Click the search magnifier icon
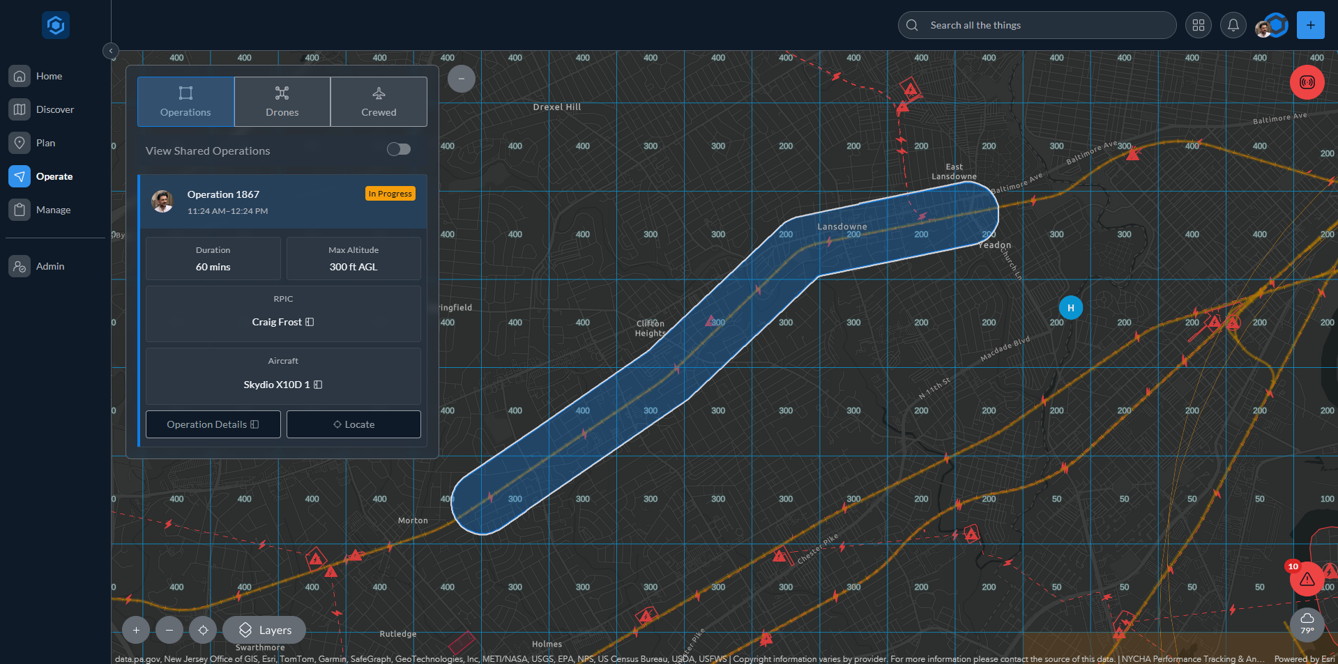 (x=912, y=25)
